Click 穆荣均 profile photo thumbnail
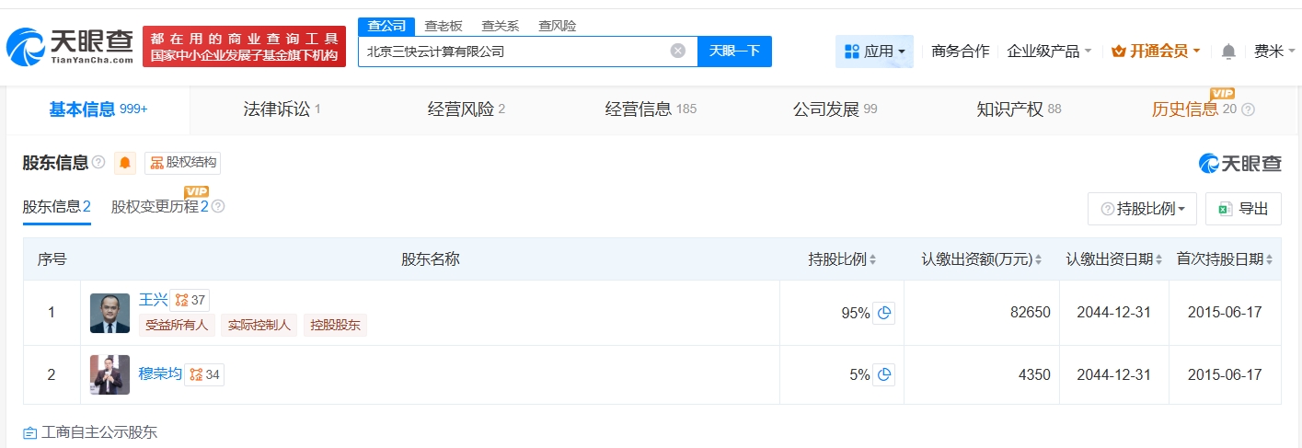1302x448 pixels. [x=109, y=374]
